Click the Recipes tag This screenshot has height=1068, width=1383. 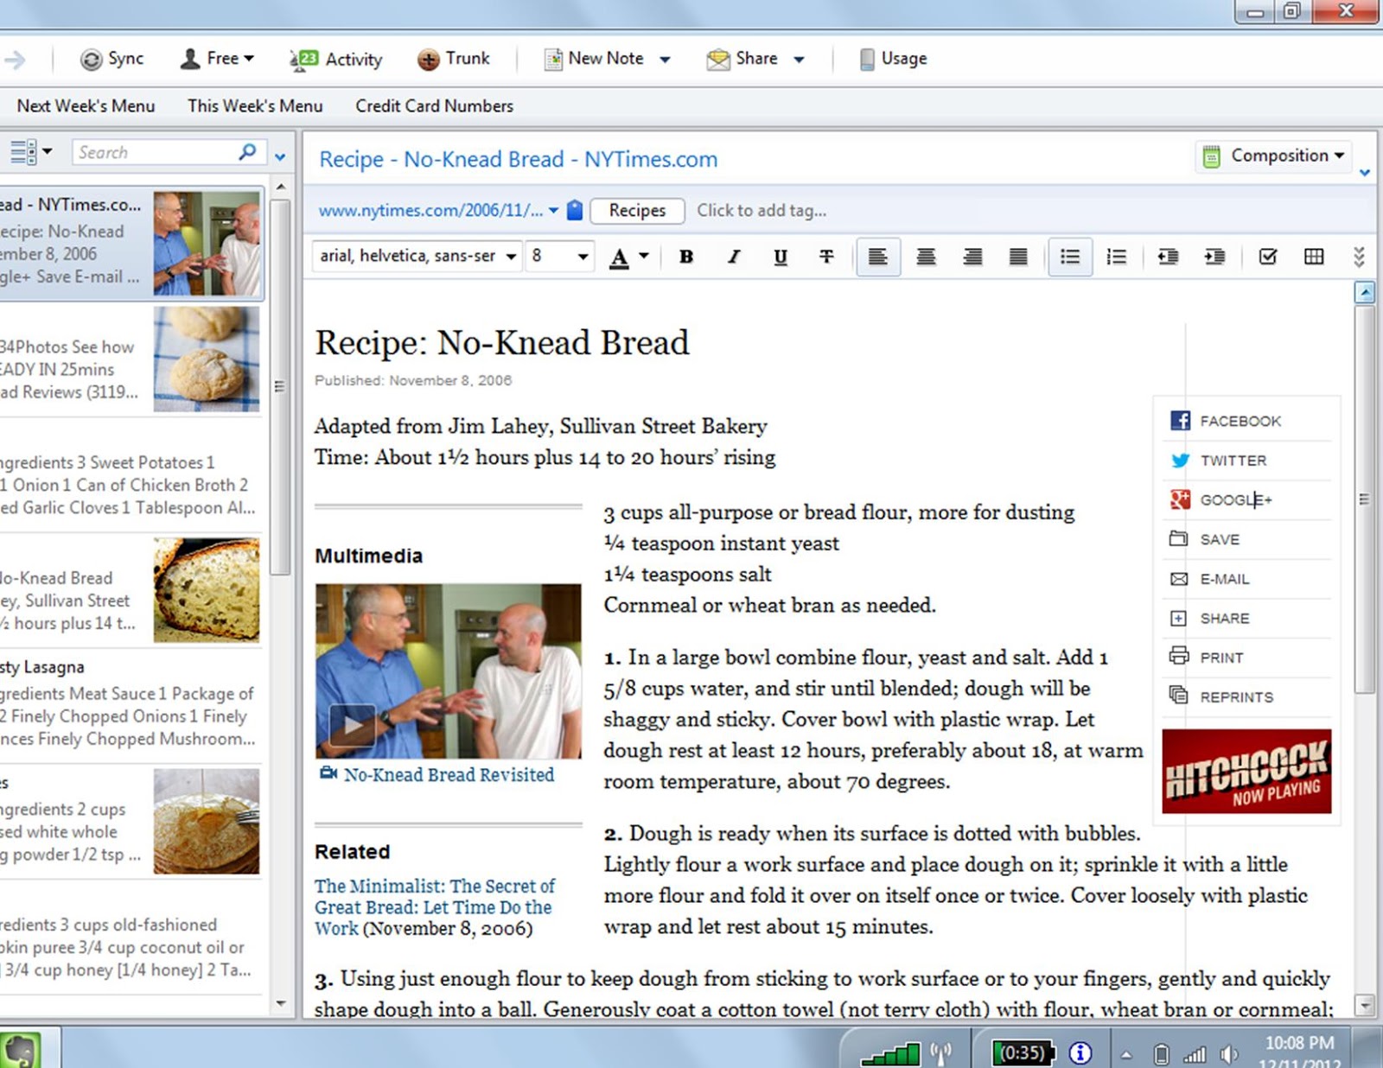pyautogui.click(x=637, y=210)
